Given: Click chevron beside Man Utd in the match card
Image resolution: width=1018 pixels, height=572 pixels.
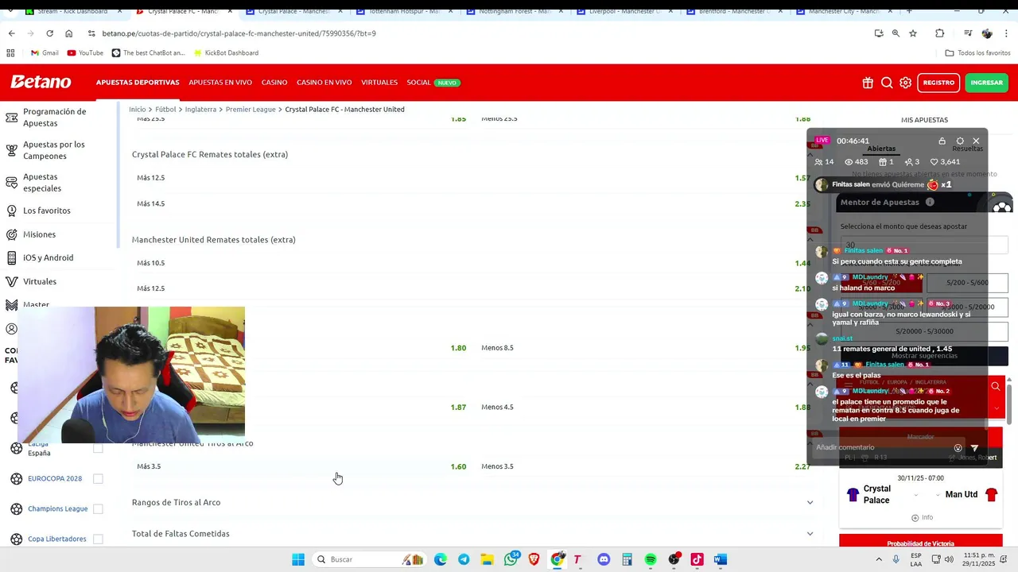Looking at the screenshot, I should point(938,495).
